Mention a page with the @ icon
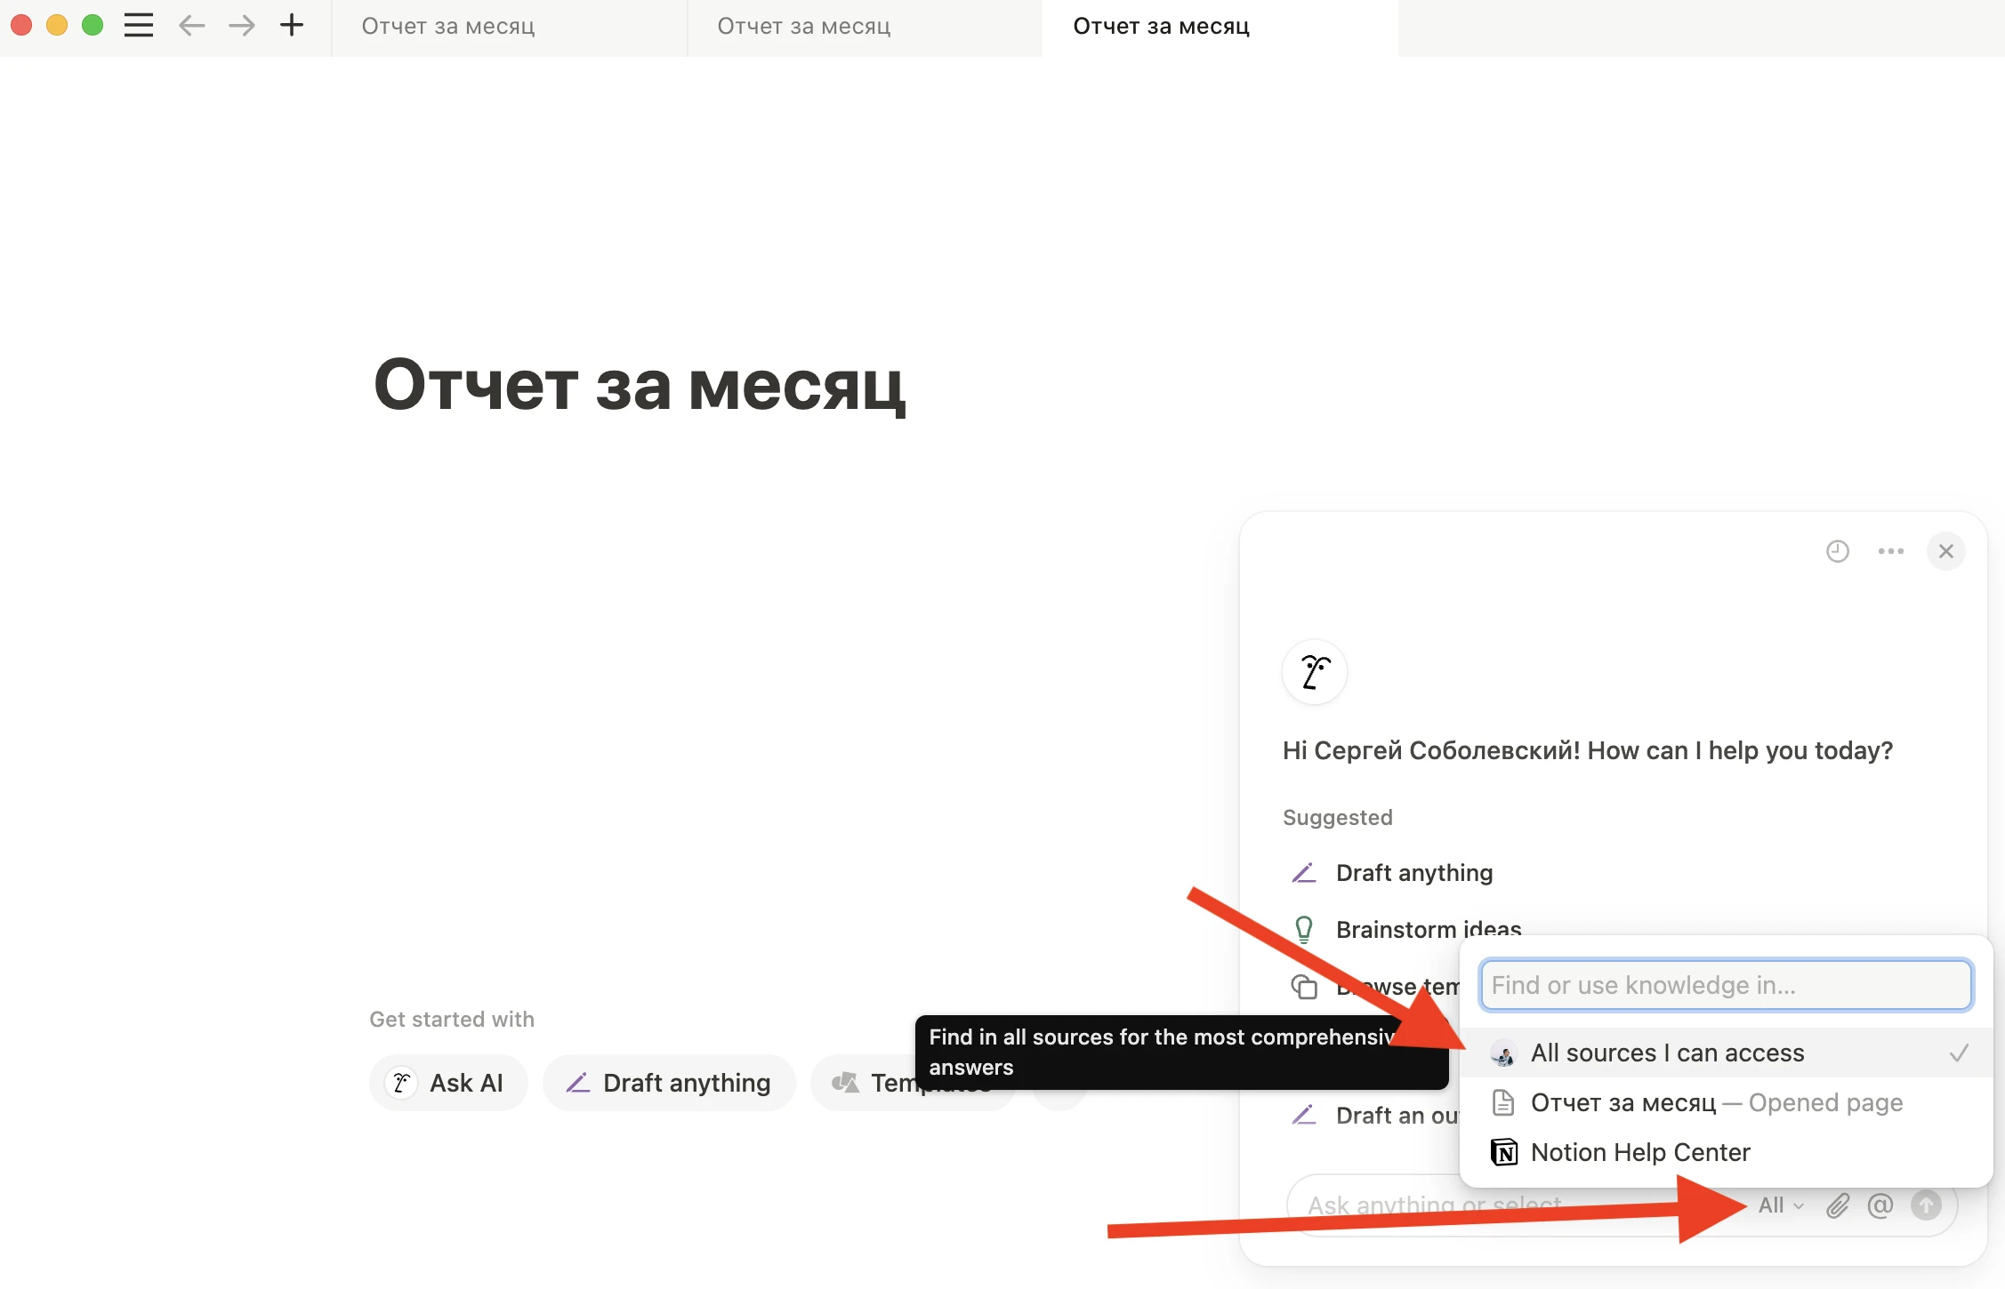The height and width of the screenshot is (1289, 2005). click(1880, 1205)
